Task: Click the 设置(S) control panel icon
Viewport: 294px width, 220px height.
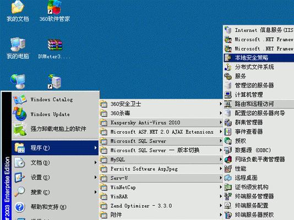Action: tap(20, 177)
